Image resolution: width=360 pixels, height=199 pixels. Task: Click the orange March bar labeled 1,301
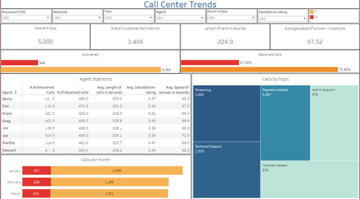pyautogui.click(x=109, y=193)
